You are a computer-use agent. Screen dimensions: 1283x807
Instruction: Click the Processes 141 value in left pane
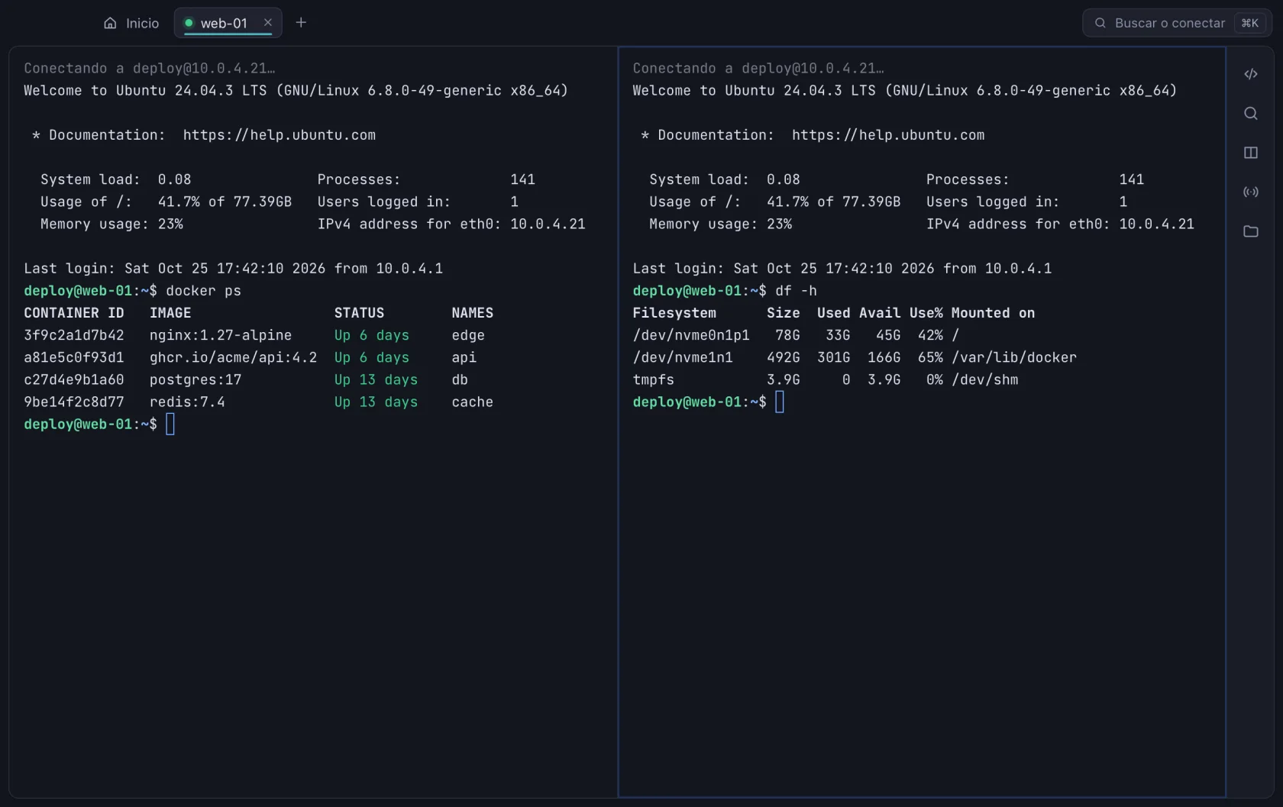[522, 179]
